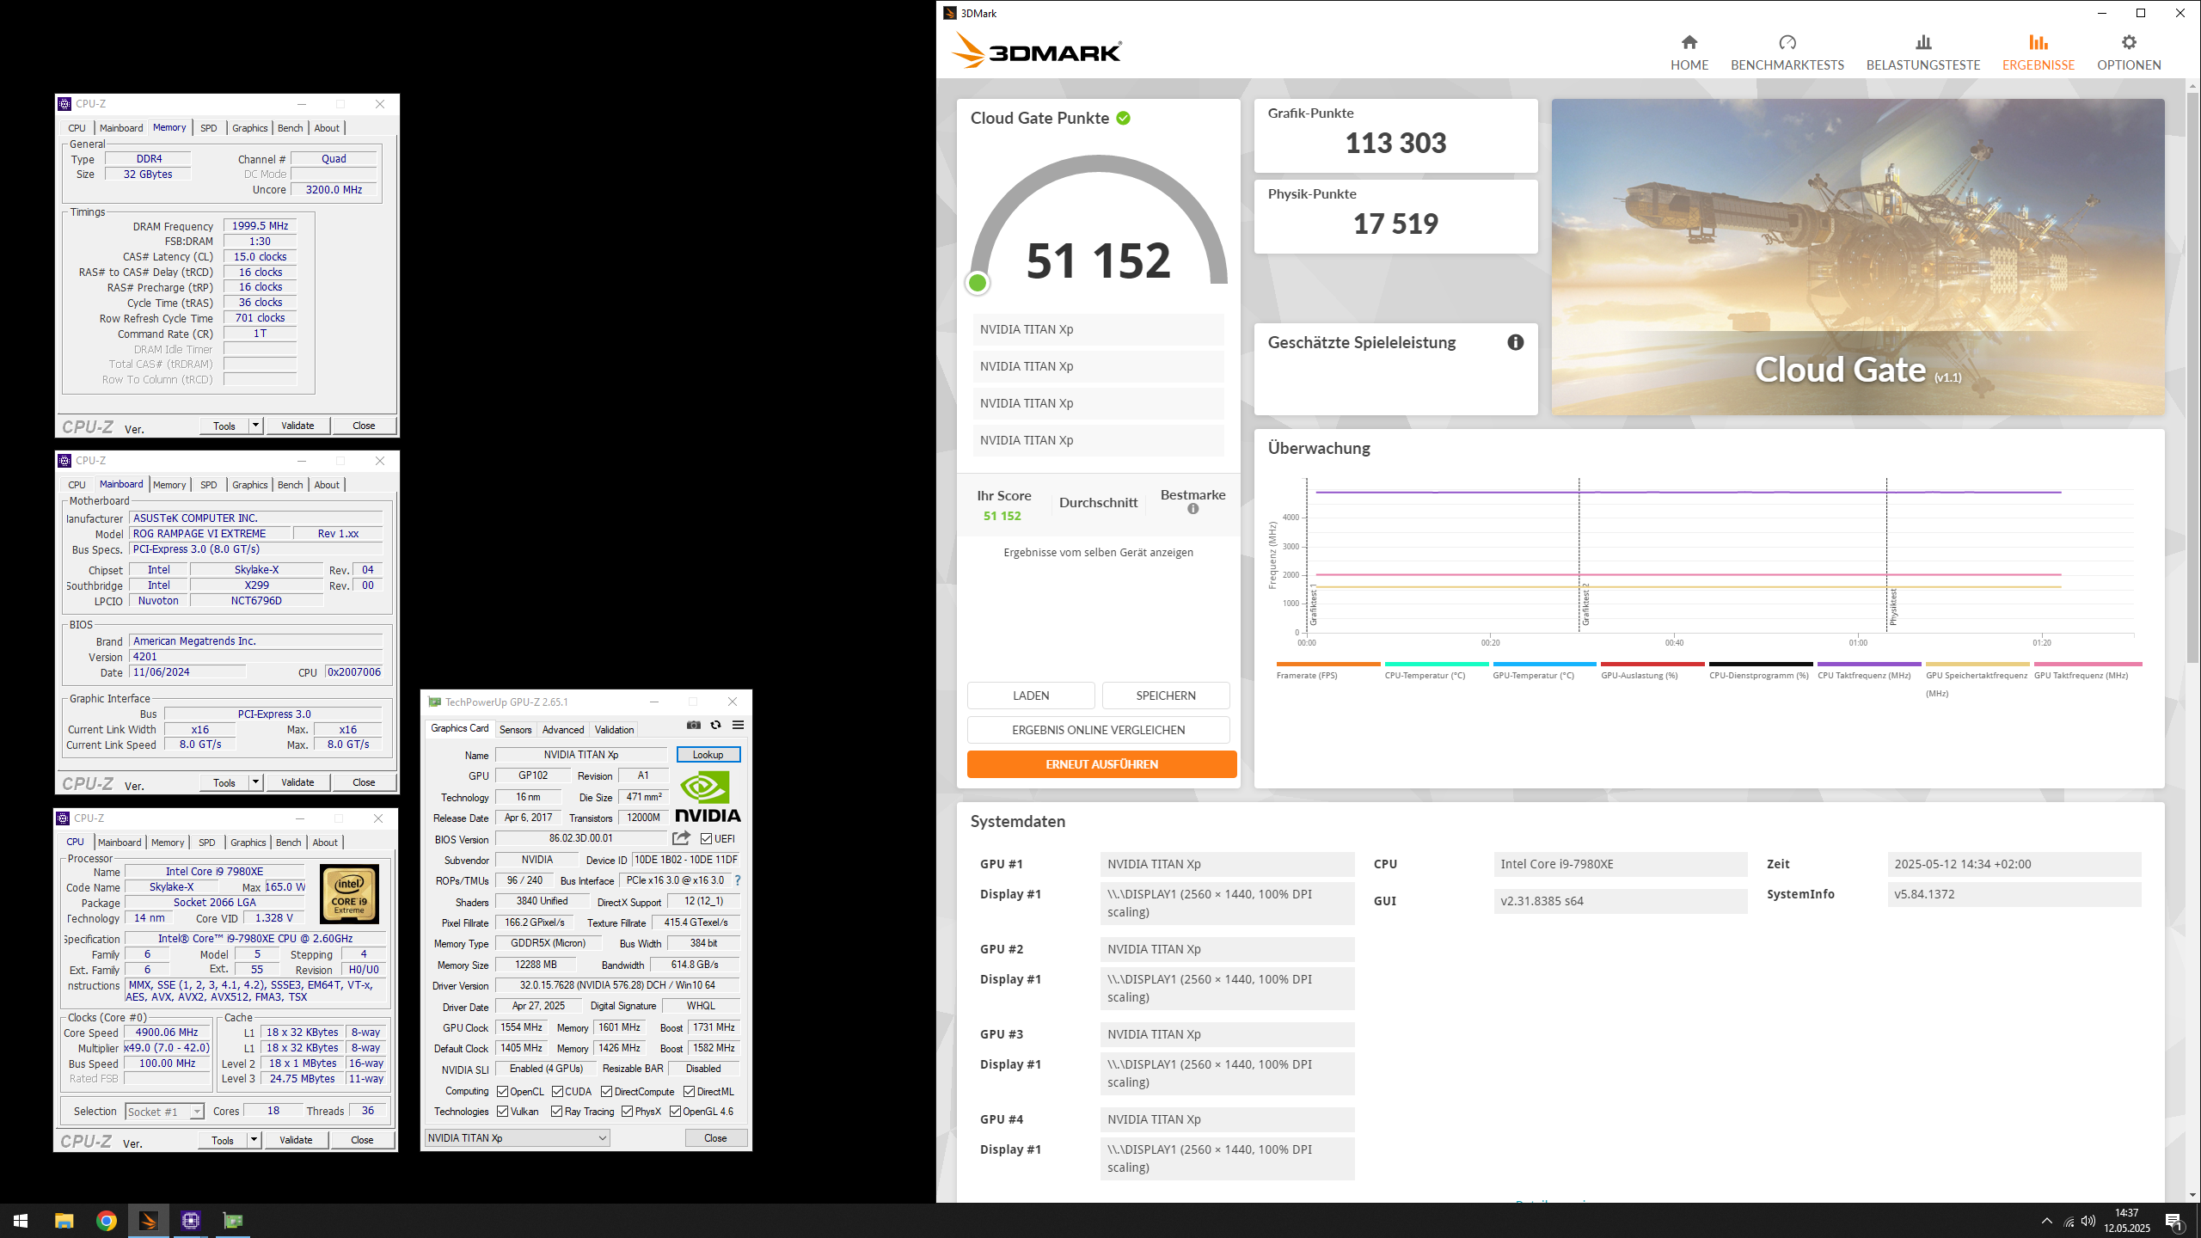Switch to Sensors tab in GPU-Z

[516, 730]
